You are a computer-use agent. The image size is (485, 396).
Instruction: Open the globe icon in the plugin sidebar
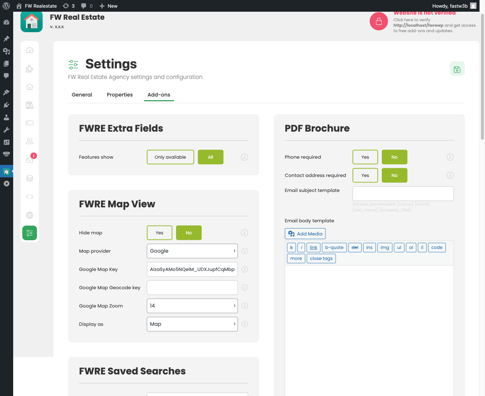pos(30,215)
